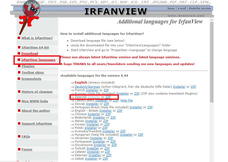Open the home link in header
228x162 pixels.
(x=171, y=8)
